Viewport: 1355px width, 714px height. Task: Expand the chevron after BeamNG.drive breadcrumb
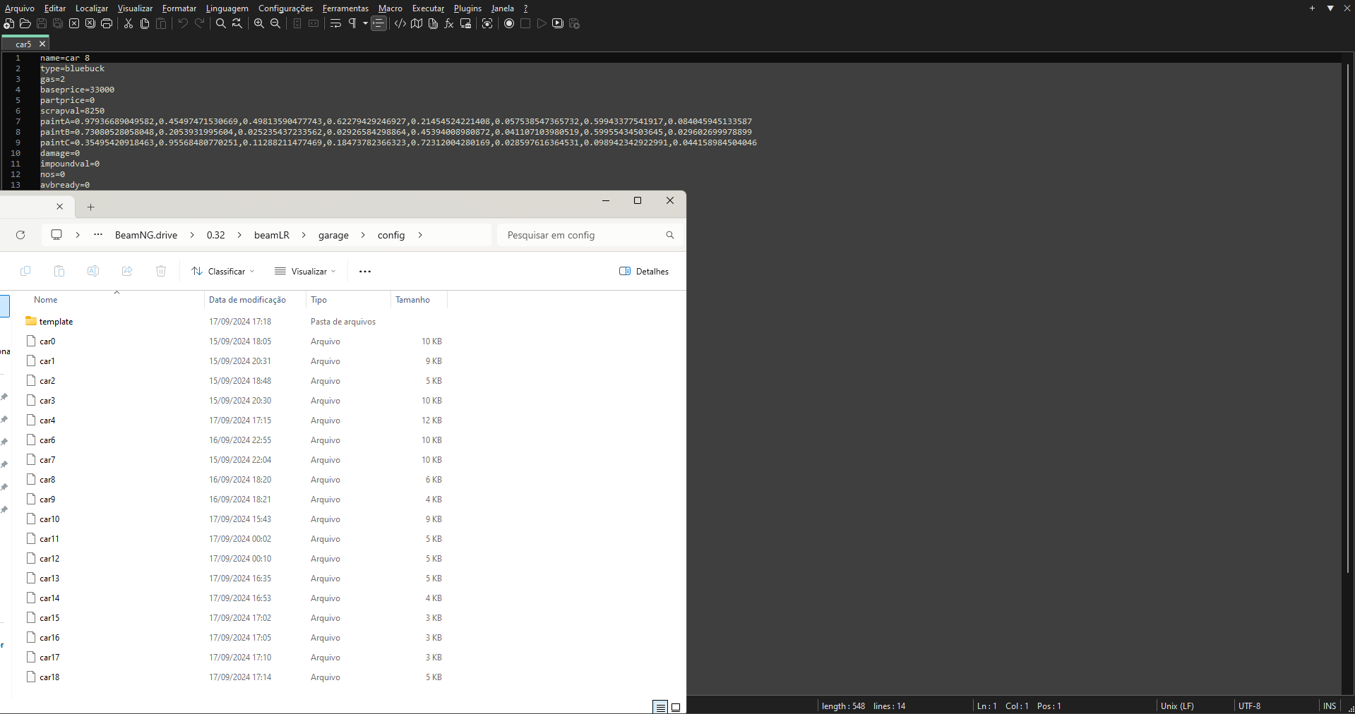tap(192, 235)
